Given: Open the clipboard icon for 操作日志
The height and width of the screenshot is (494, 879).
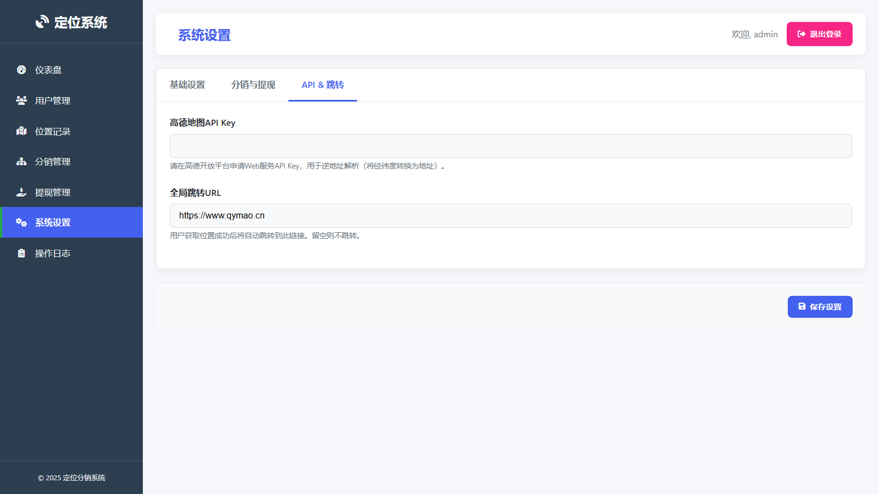Looking at the screenshot, I should tap(21, 253).
